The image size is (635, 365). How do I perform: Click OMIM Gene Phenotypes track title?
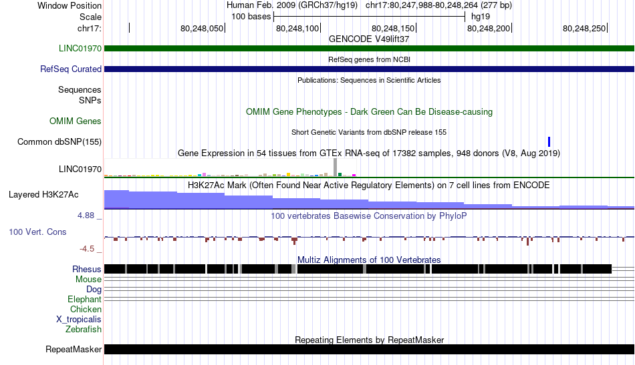pyautogui.click(x=369, y=112)
